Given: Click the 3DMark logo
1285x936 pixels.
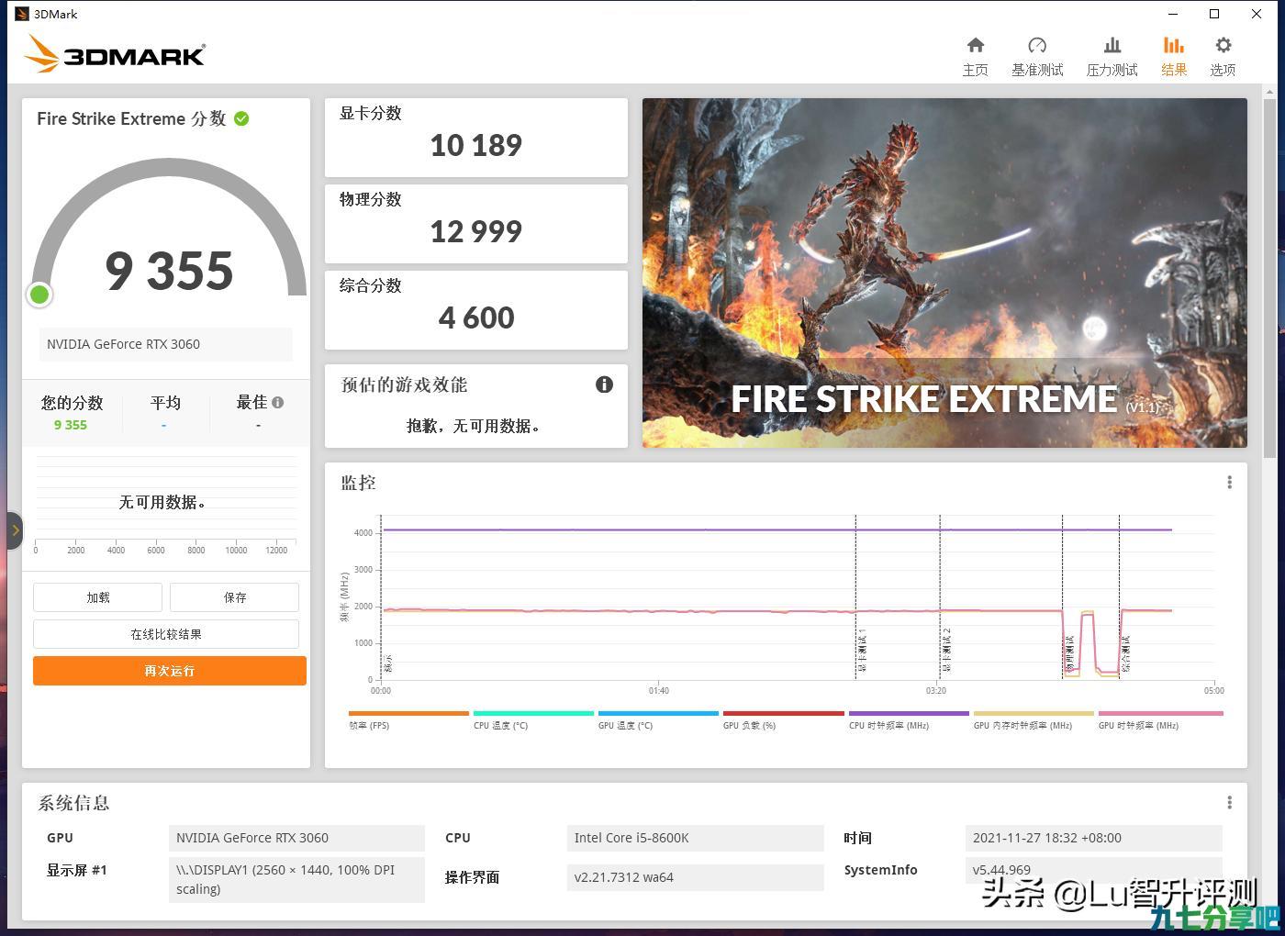Looking at the screenshot, I should 115,54.
